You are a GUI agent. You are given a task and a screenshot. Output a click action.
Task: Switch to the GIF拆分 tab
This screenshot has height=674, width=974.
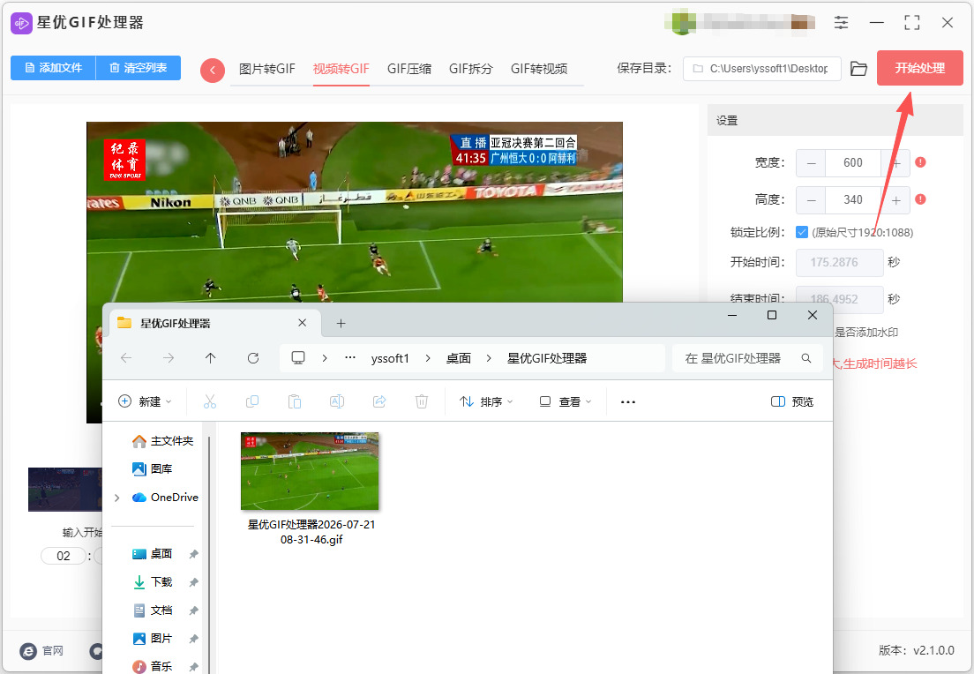[471, 69]
